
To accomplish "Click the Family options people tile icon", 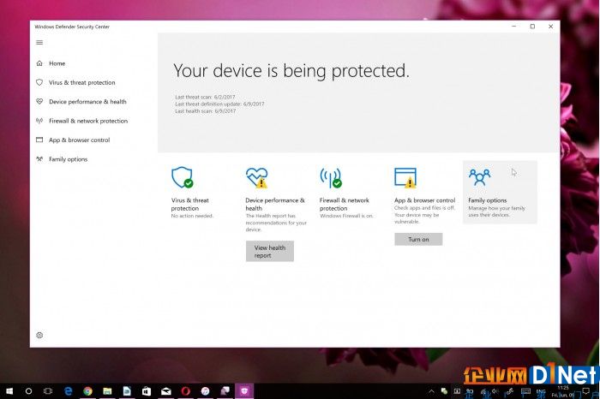I will pos(479,177).
